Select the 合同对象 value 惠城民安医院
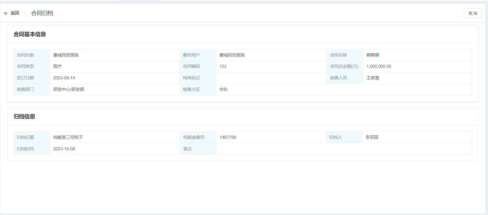This screenshot has height=215, width=488. coord(66,55)
